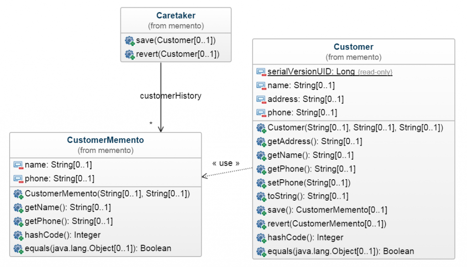Select the CustomerMemento class name
The height and width of the screenshot is (267, 467).
tap(105, 140)
